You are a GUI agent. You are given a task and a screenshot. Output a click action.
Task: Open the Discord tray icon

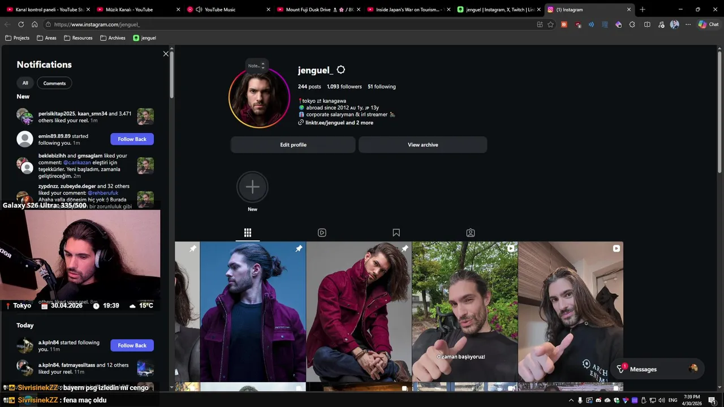598,400
